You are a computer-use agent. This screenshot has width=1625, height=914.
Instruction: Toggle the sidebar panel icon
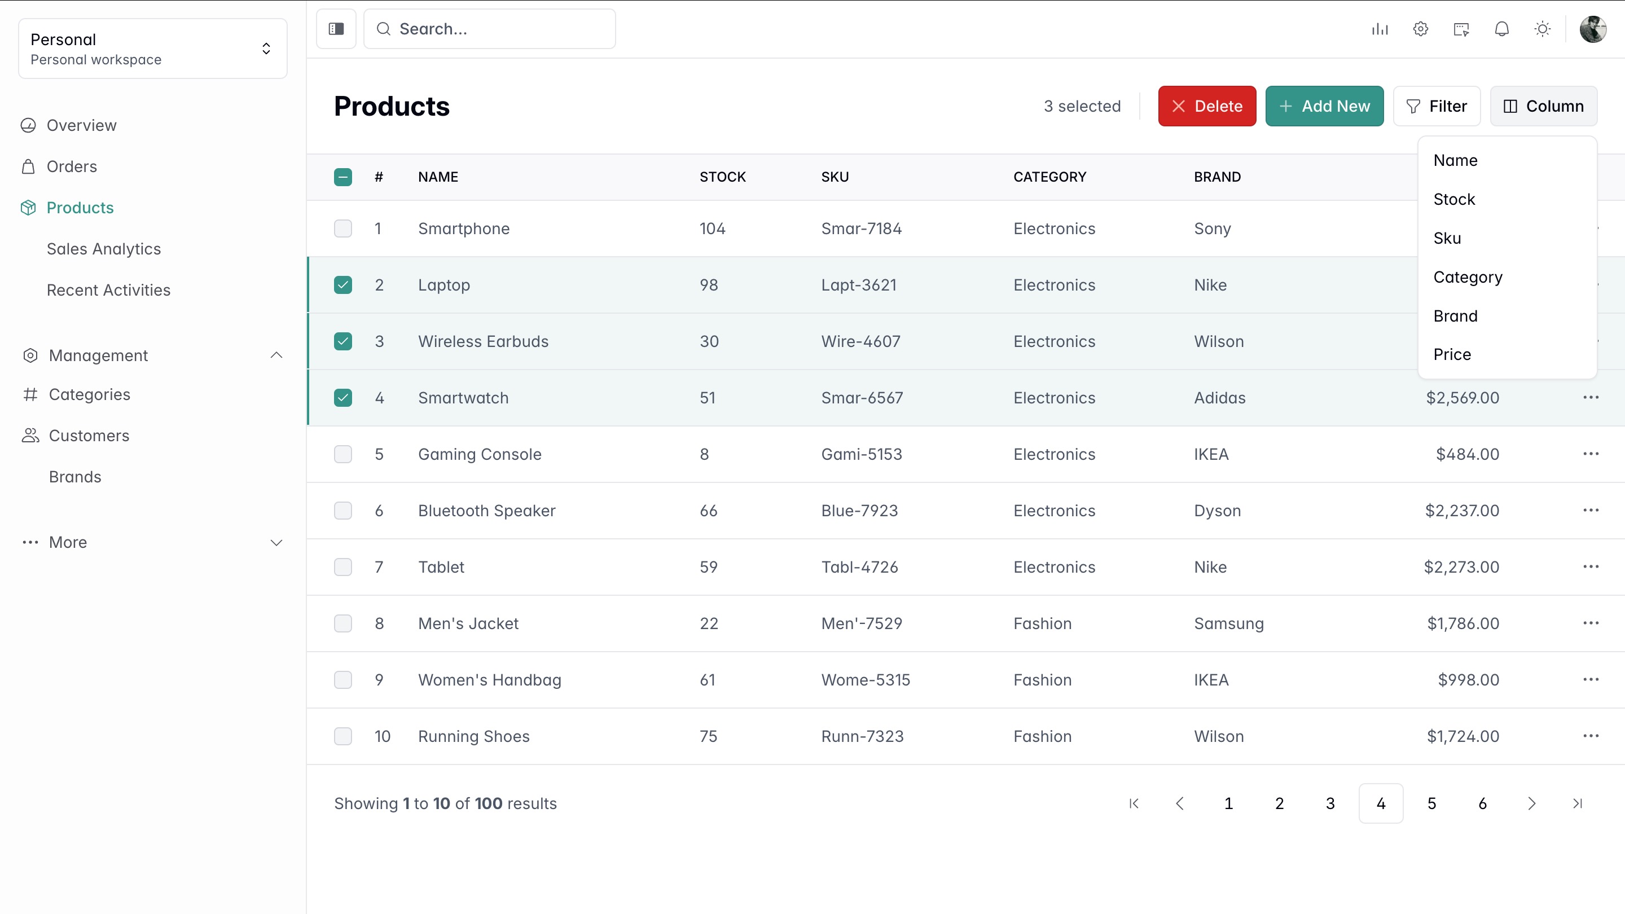pos(336,29)
